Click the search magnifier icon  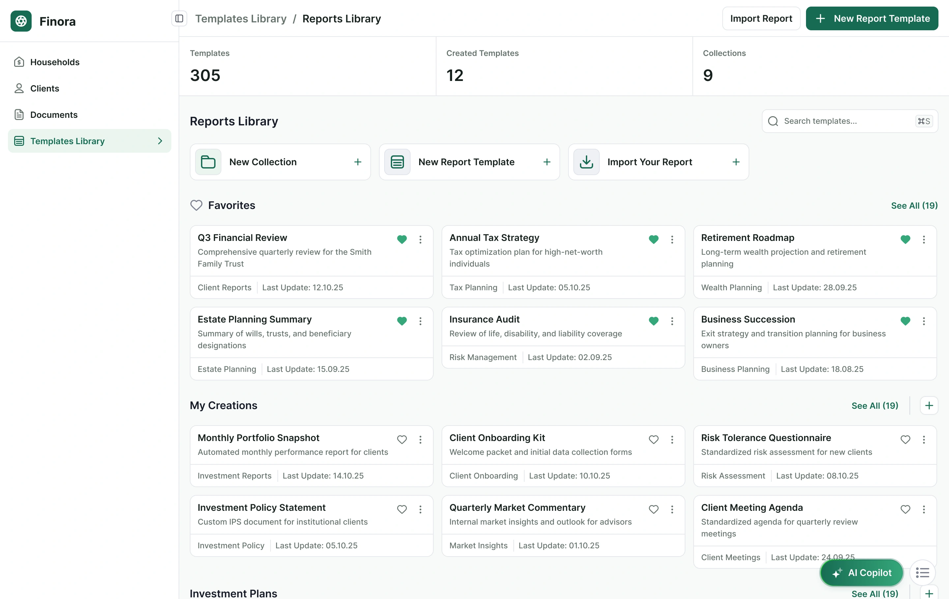click(x=773, y=121)
